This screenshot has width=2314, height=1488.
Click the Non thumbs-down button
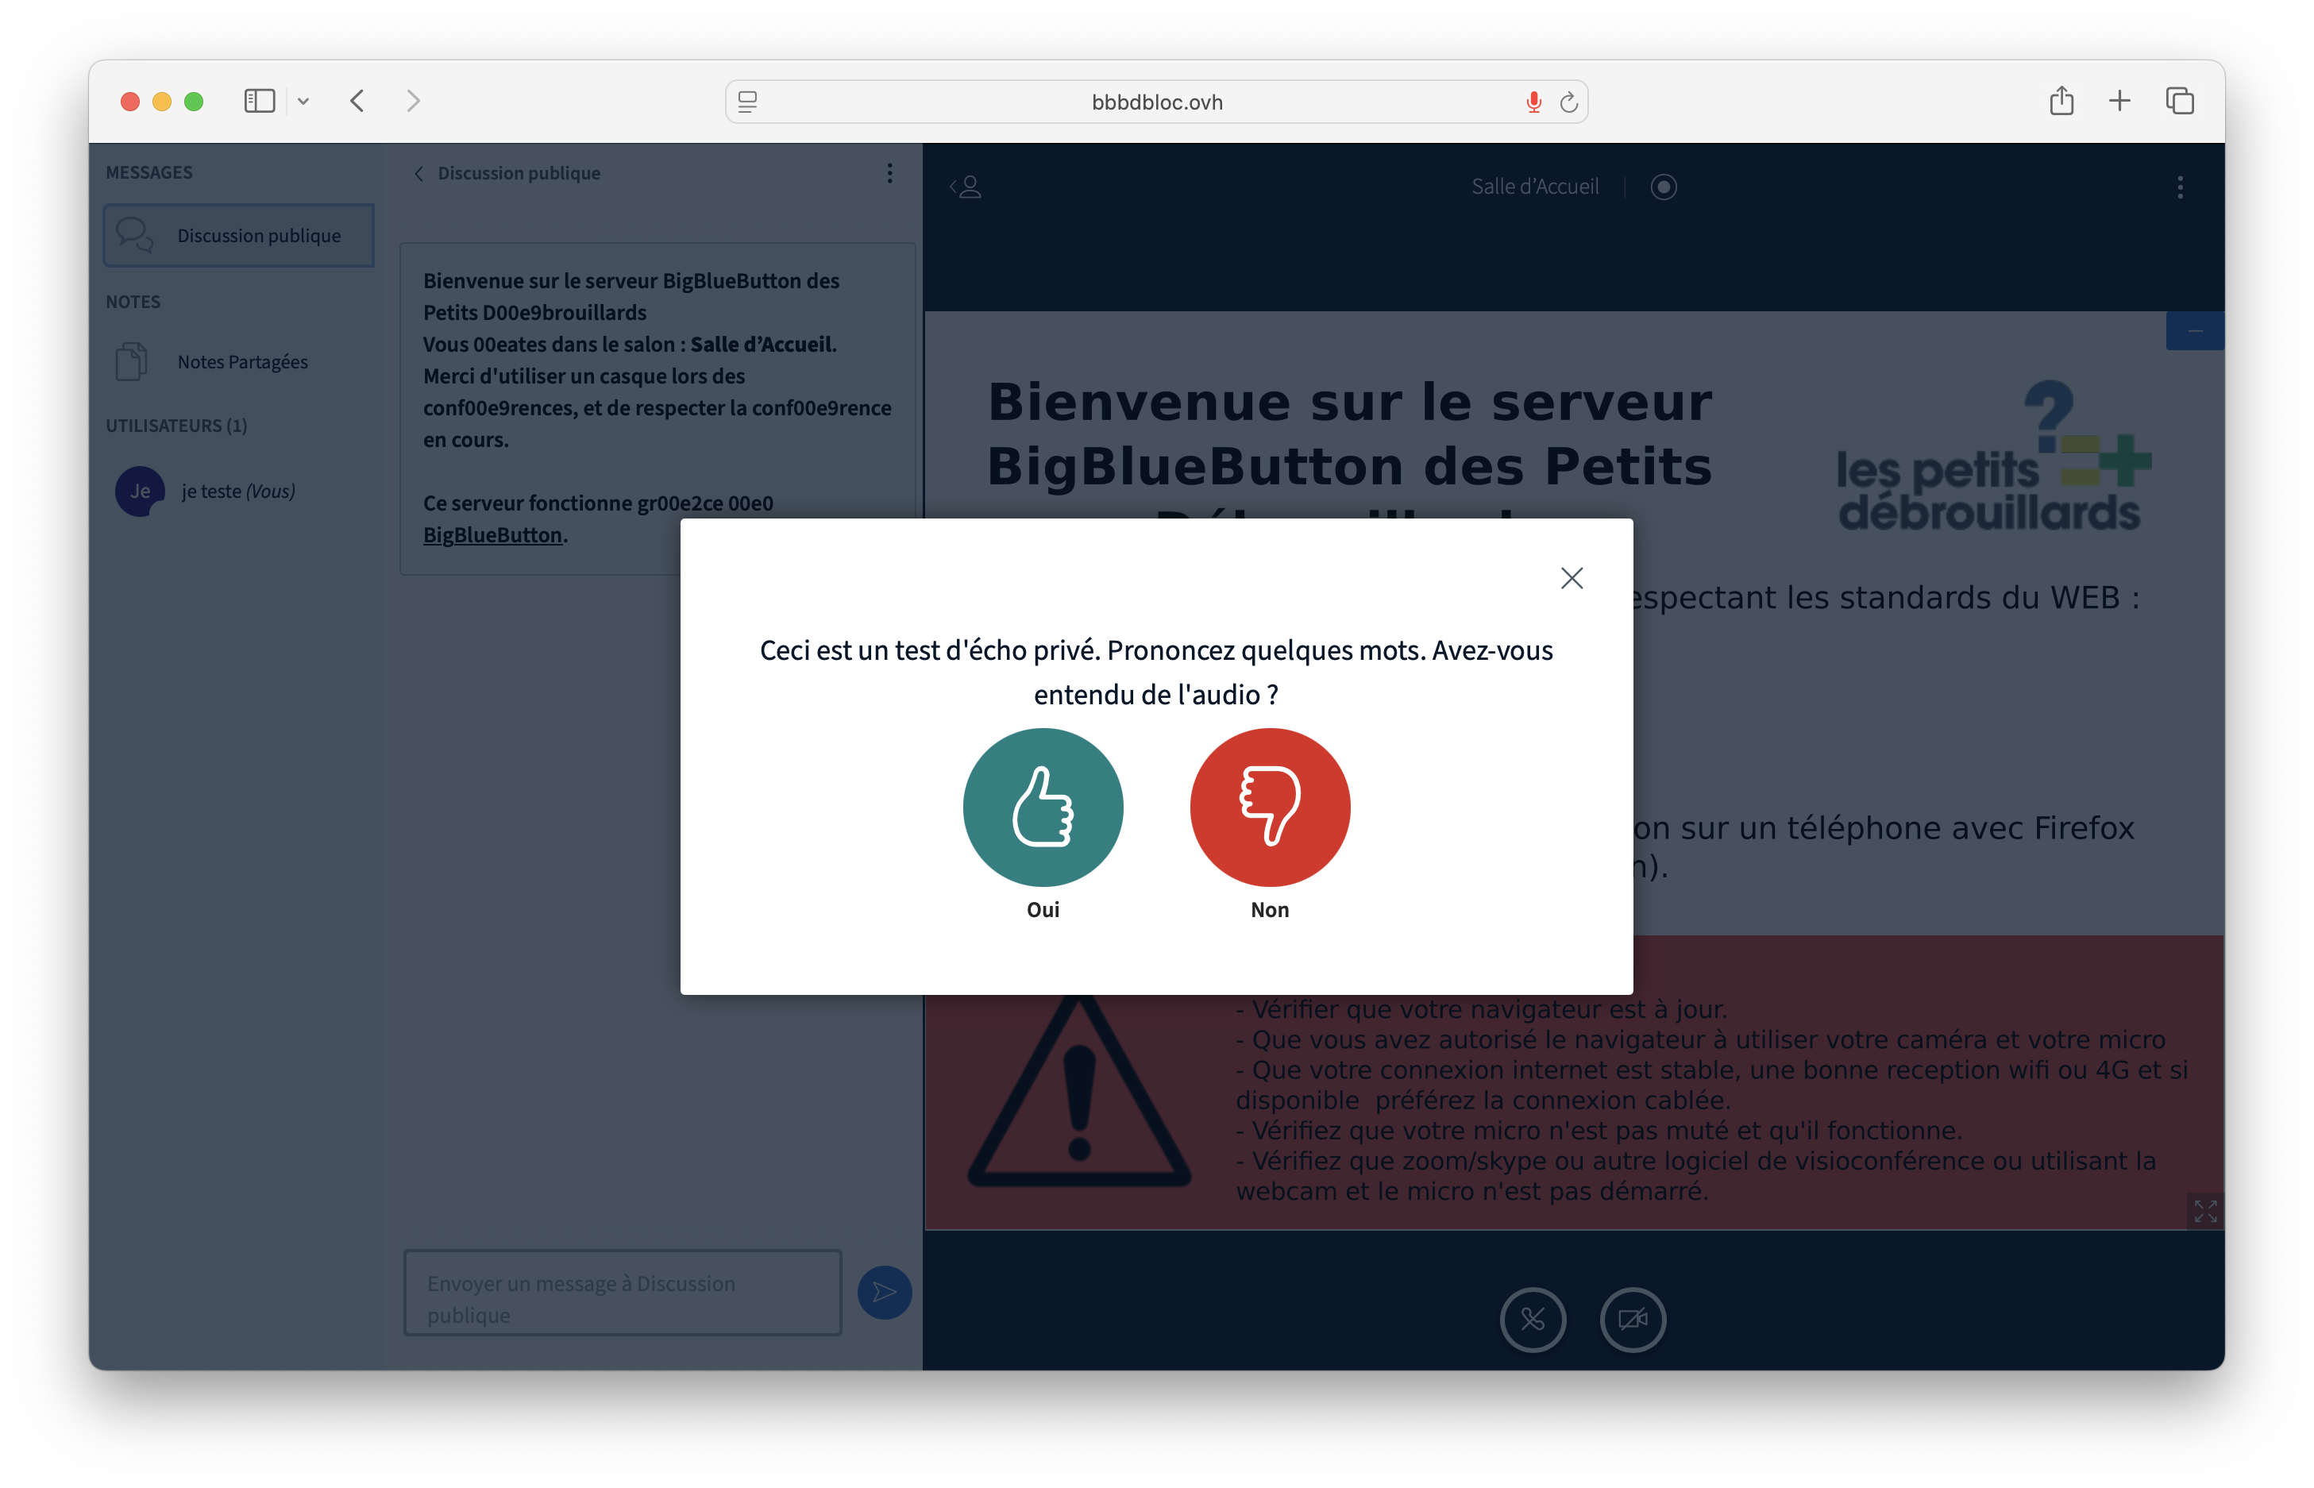coord(1269,807)
